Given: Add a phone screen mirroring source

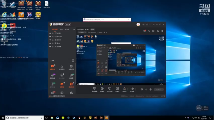Looking at the screenshot, I should [x=110, y=90].
